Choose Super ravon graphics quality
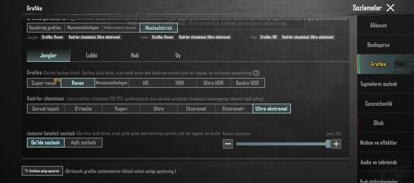This screenshot has height=183, width=414. (44, 83)
